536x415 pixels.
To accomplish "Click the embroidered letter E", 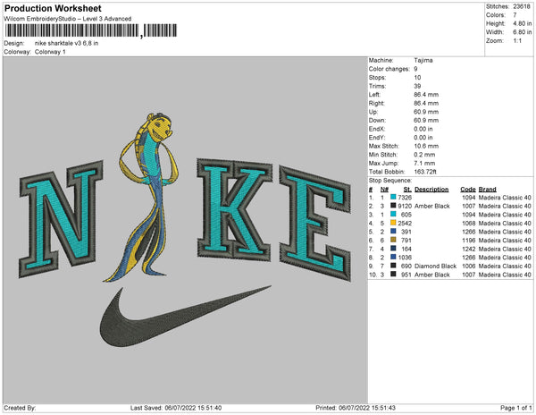I will [x=315, y=223].
